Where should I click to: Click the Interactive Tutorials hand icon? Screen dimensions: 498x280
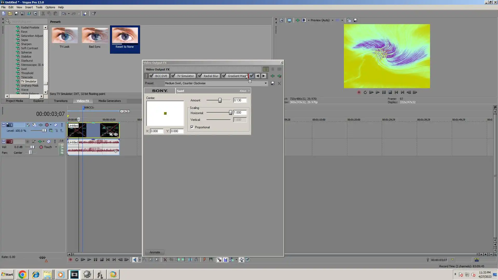[85, 13]
